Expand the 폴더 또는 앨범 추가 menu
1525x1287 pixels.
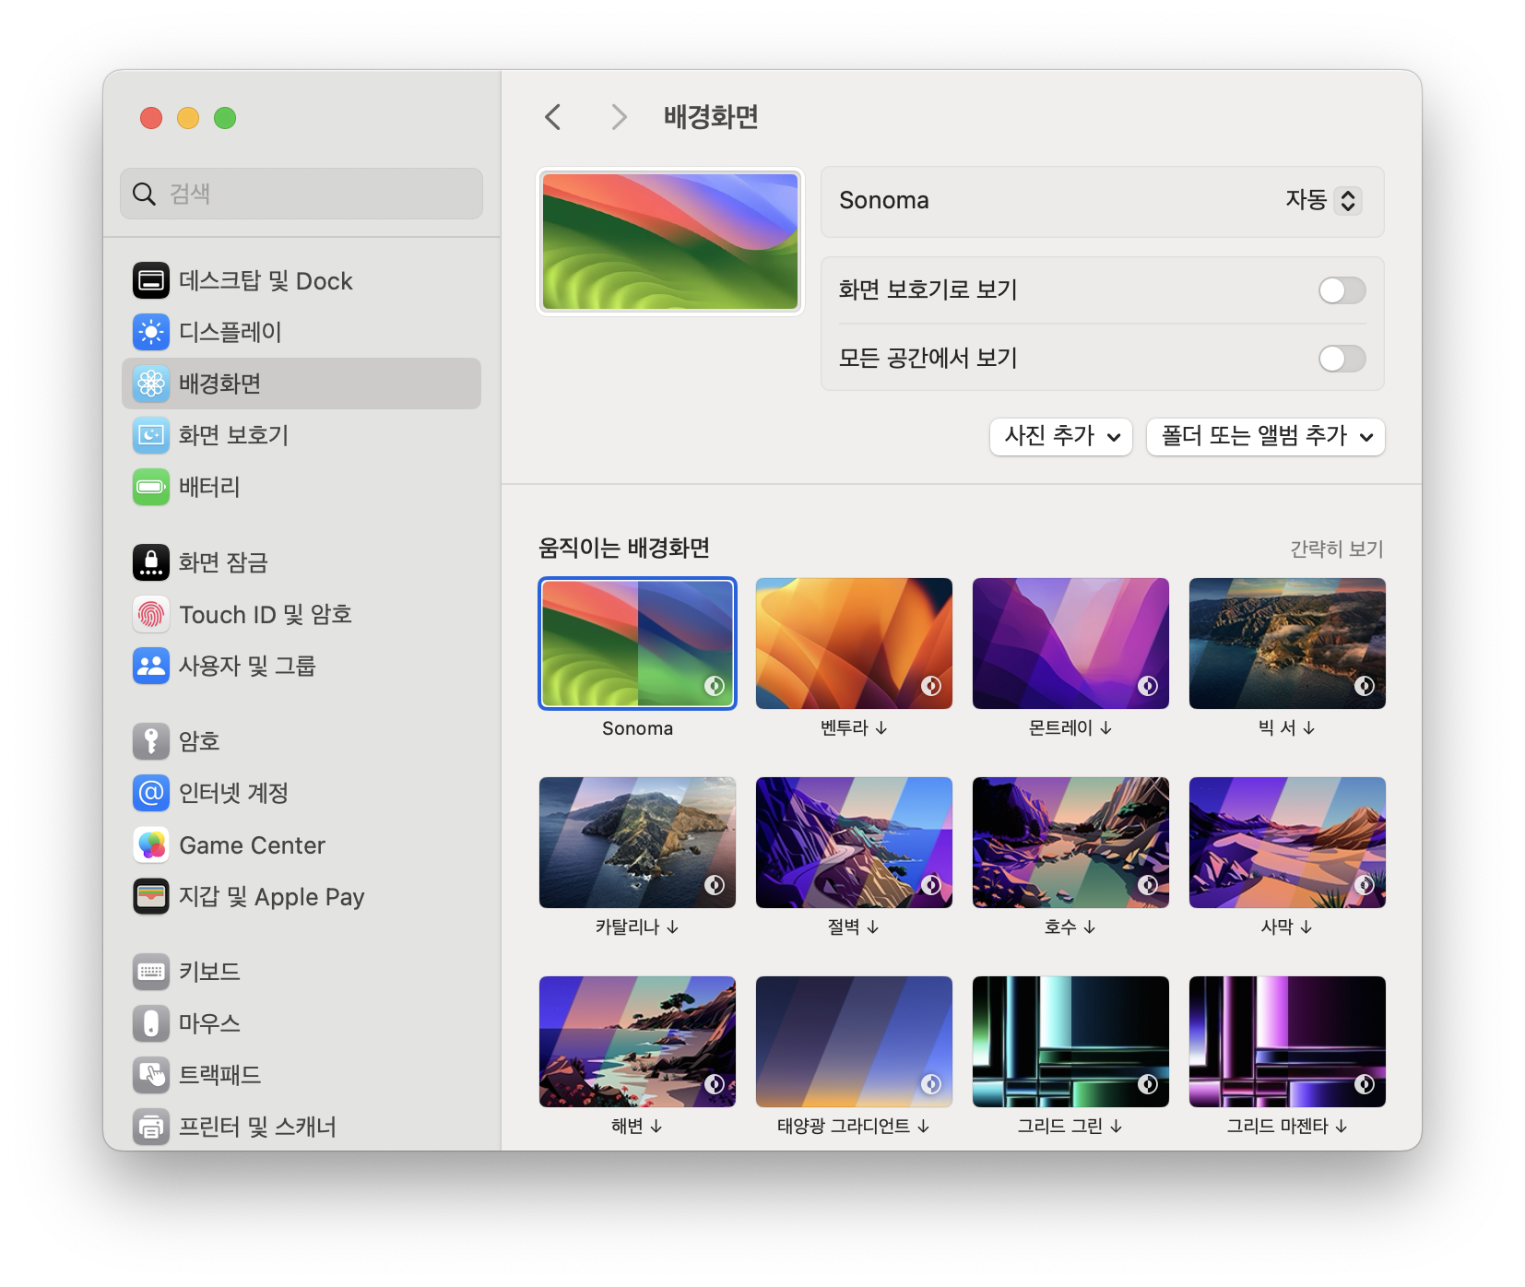(1264, 437)
